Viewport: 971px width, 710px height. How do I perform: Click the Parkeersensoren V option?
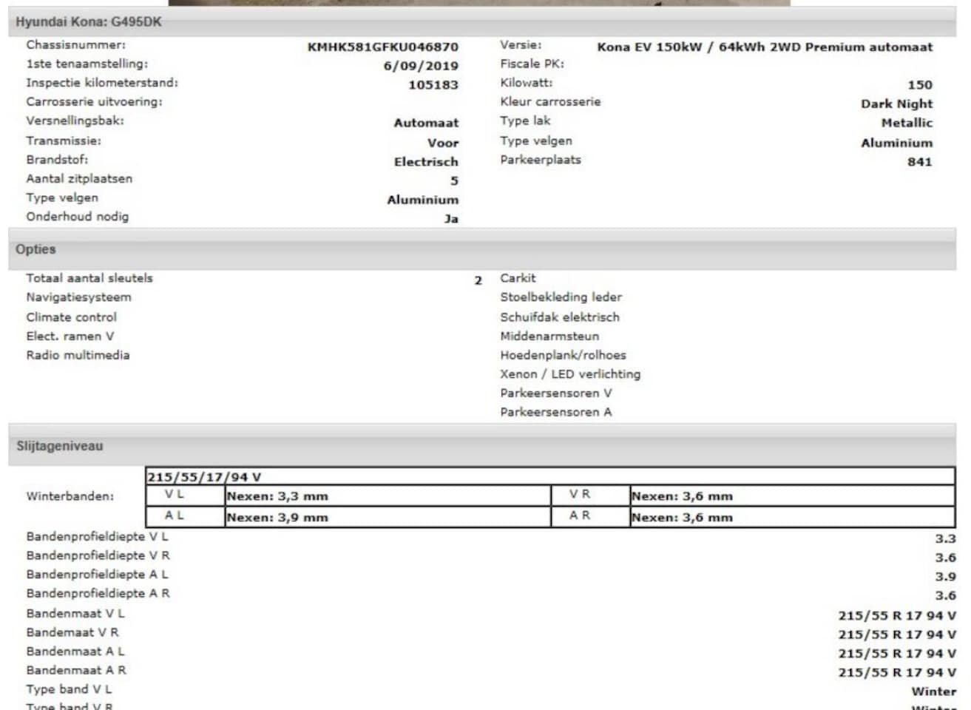[x=556, y=393]
